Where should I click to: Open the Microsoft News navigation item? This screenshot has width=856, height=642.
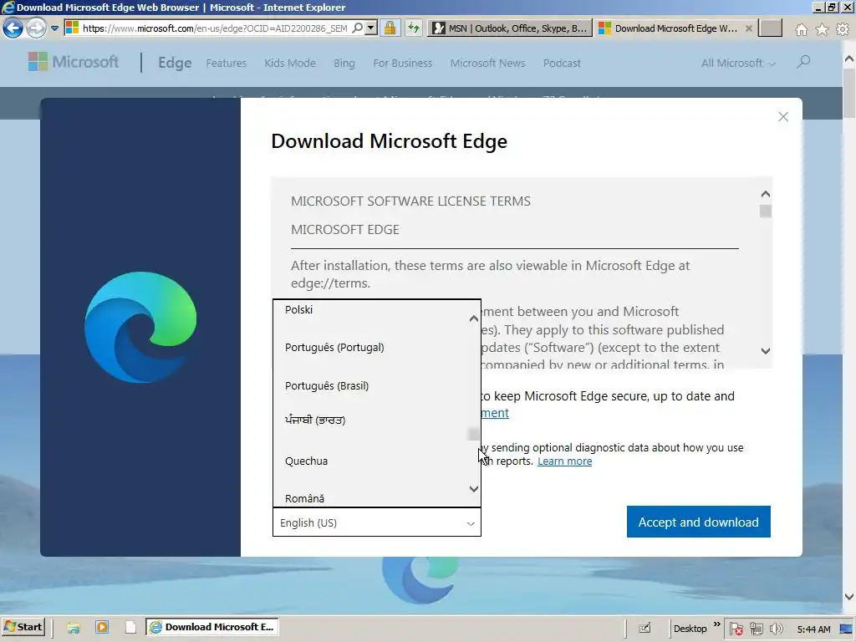click(487, 64)
